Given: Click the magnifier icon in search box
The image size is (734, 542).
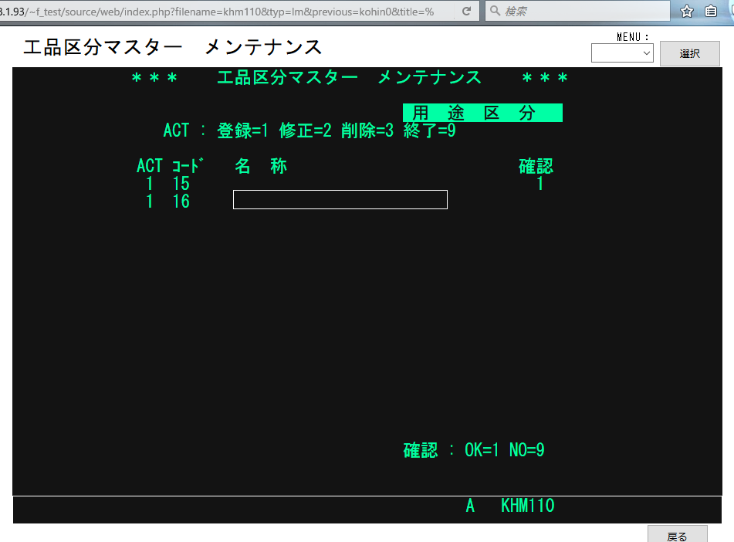Looking at the screenshot, I should [495, 12].
